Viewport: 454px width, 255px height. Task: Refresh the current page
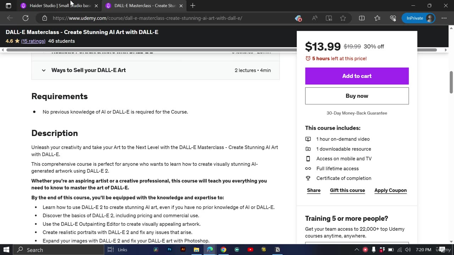click(x=26, y=18)
